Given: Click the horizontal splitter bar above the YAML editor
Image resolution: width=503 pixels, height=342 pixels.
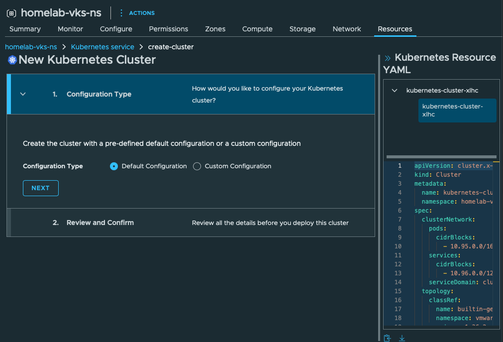Looking at the screenshot, I should click(x=441, y=157).
